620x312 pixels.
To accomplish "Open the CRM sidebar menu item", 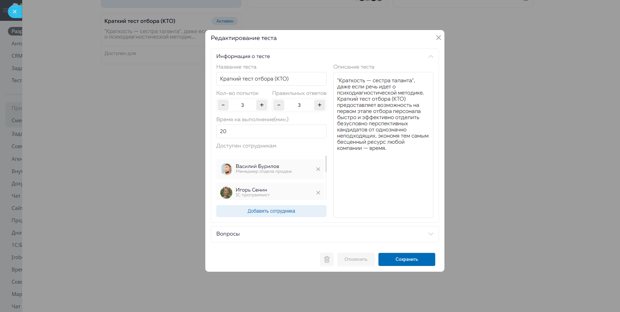I will tap(17, 56).
